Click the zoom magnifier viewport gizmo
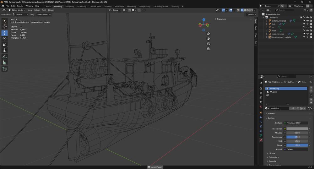This screenshot has width=314, height=169. click(208, 34)
